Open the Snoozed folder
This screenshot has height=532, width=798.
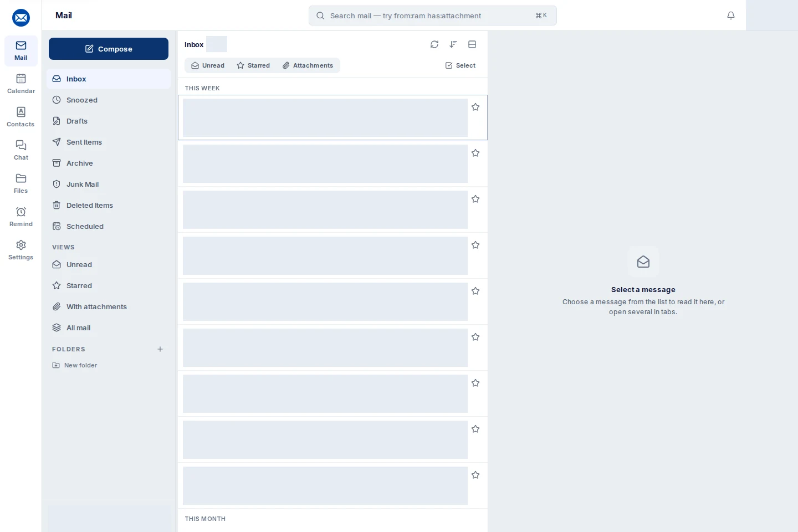(x=109, y=100)
